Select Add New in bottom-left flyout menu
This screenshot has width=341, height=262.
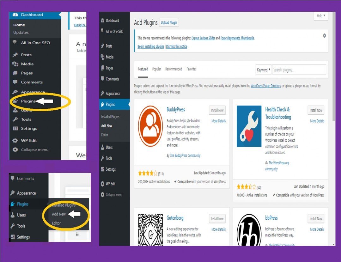coord(59,214)
